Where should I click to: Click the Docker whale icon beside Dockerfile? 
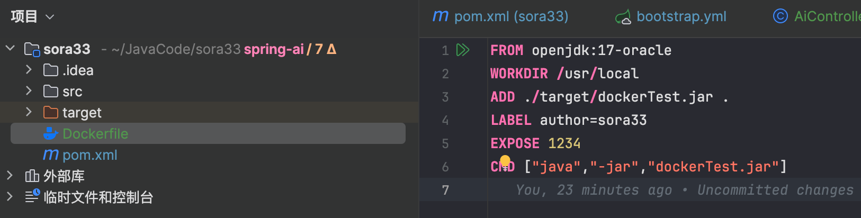pos(50,134)
